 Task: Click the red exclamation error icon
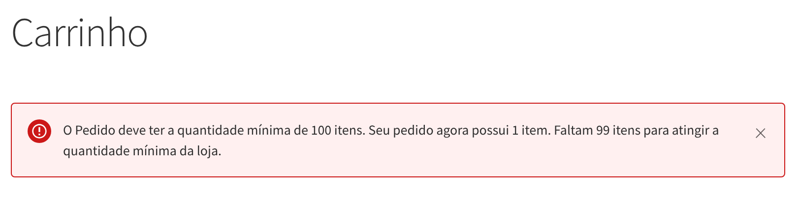[39, 131]
